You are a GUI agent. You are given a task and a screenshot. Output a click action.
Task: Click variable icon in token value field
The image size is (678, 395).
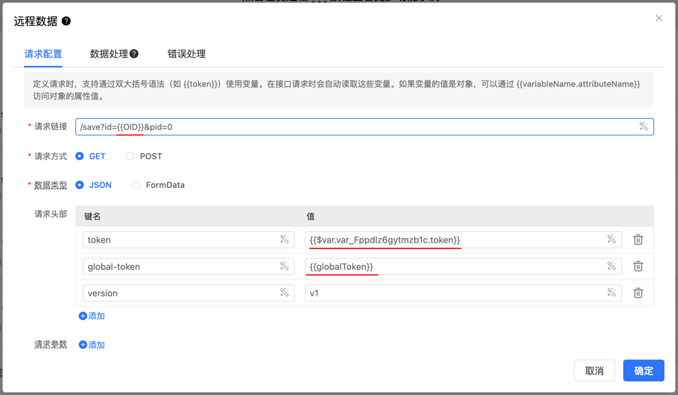point(611,240)
